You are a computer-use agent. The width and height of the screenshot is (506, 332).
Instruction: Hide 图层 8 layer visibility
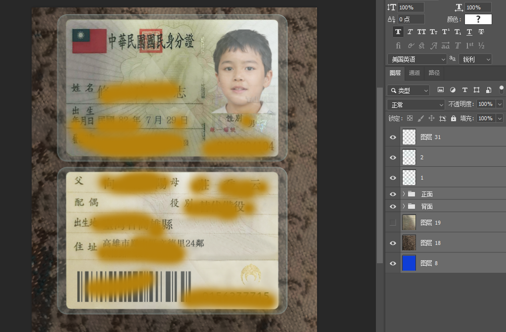point(393,264)
